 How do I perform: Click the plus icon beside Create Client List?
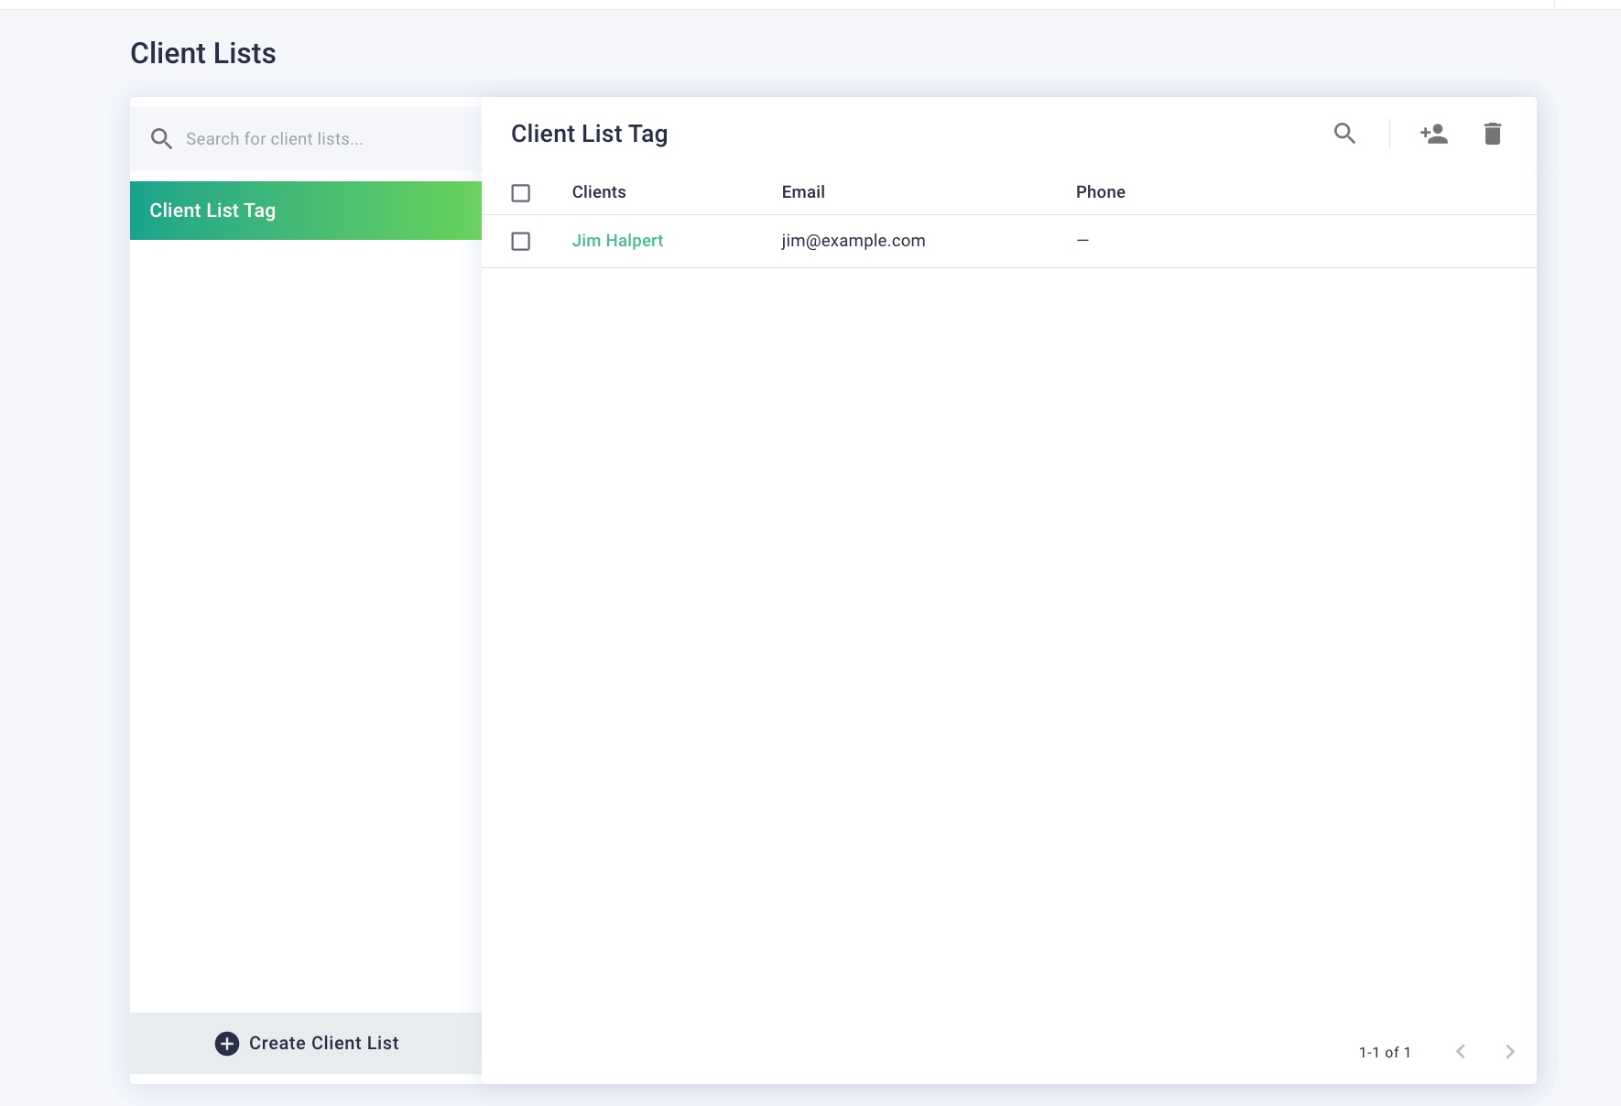pos(227,1044)
